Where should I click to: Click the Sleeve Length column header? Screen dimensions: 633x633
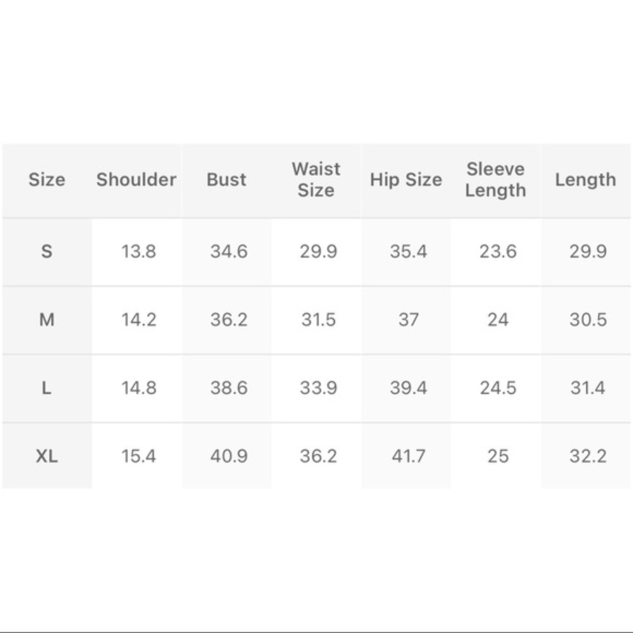click(496, 180)
